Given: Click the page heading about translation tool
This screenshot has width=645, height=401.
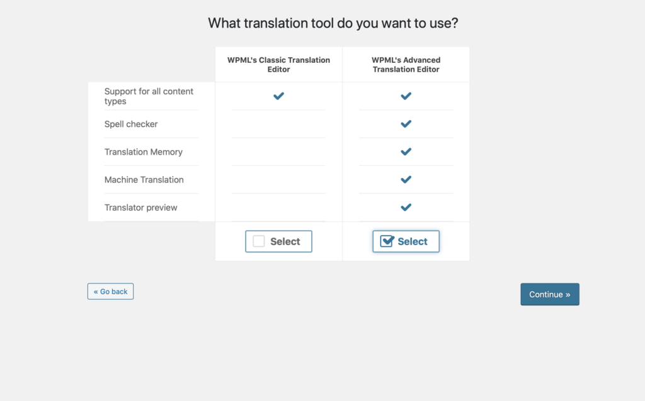Looking at the screenshot, I should (x=333, y=23).
